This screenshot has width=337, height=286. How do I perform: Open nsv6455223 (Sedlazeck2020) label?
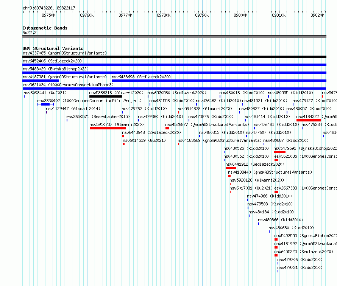tap(304, 252)
